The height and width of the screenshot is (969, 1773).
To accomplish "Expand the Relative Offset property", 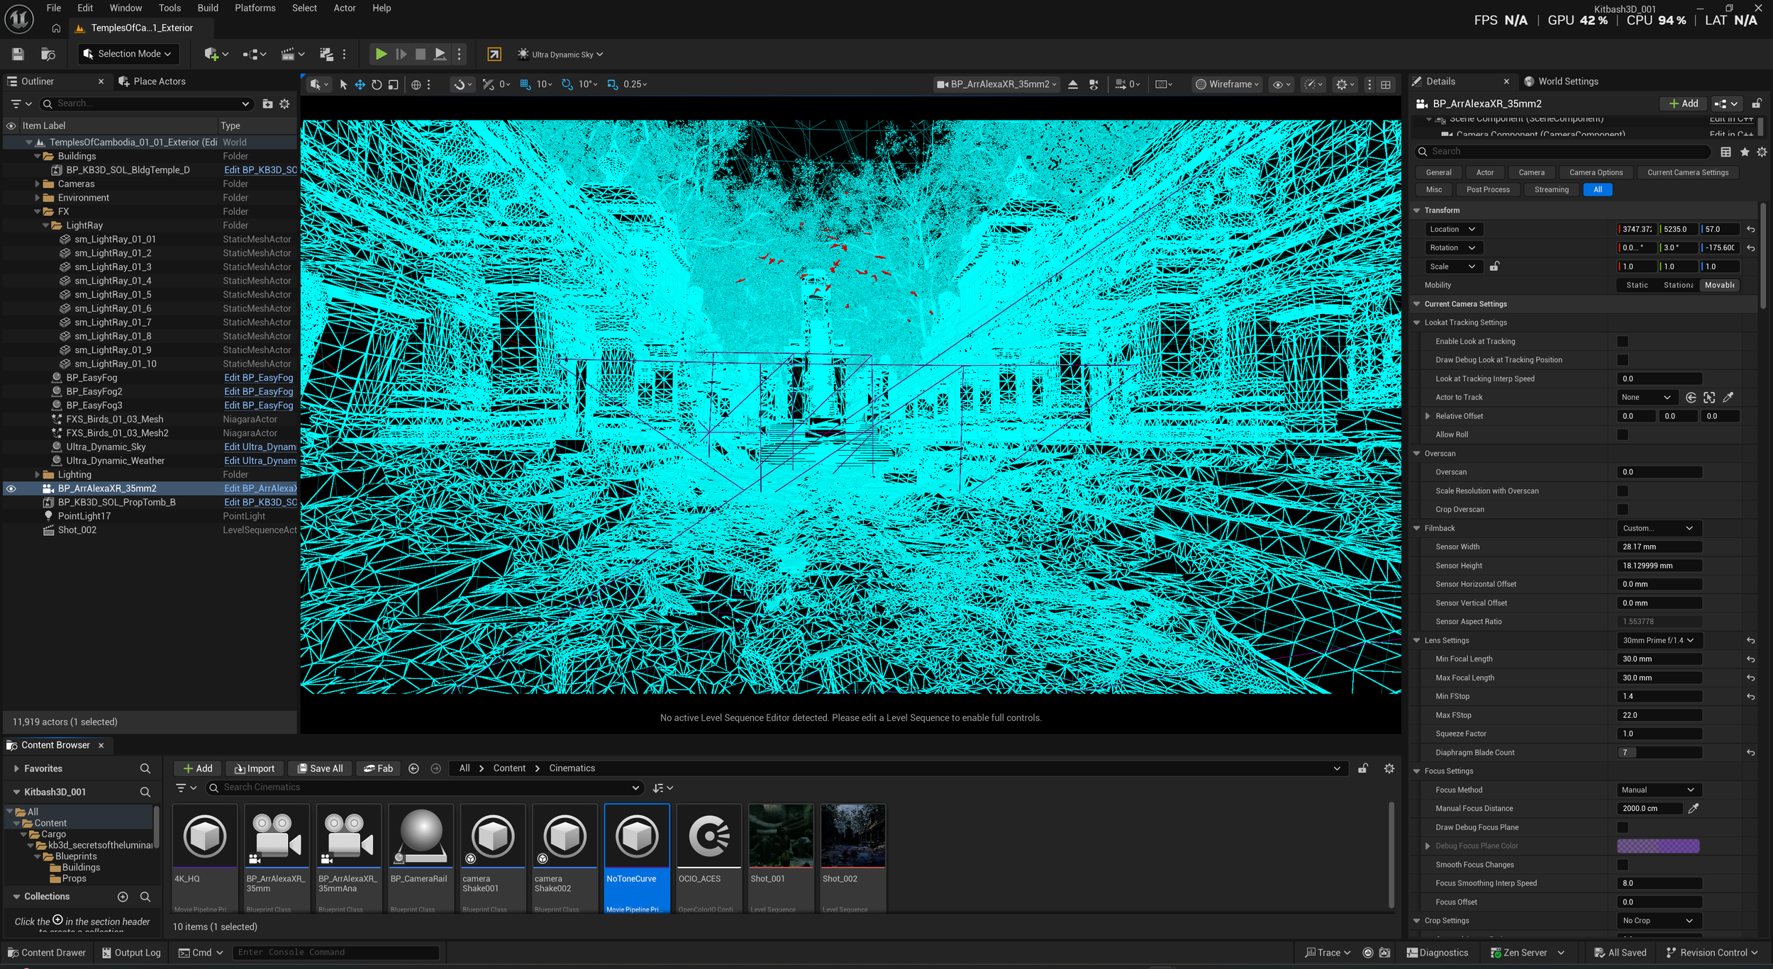I will (1427, 416).
